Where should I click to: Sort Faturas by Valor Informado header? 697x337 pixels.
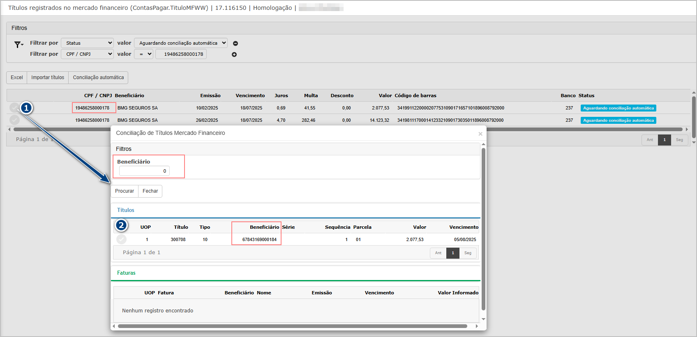458,293
